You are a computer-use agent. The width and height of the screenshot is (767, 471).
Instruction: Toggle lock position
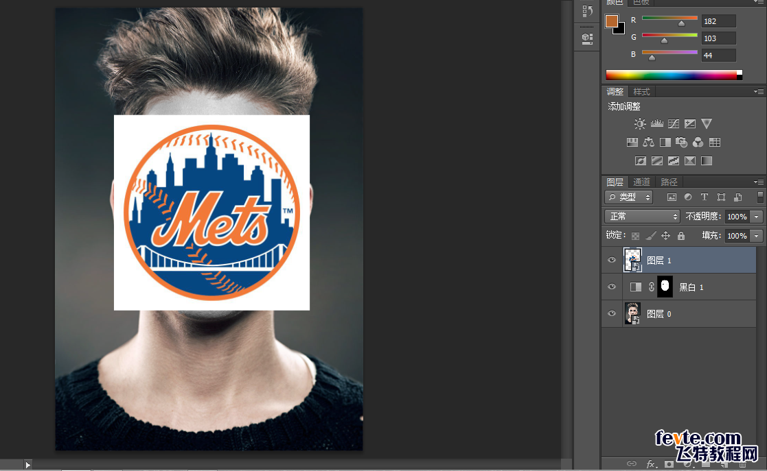(x=666, y=236)
